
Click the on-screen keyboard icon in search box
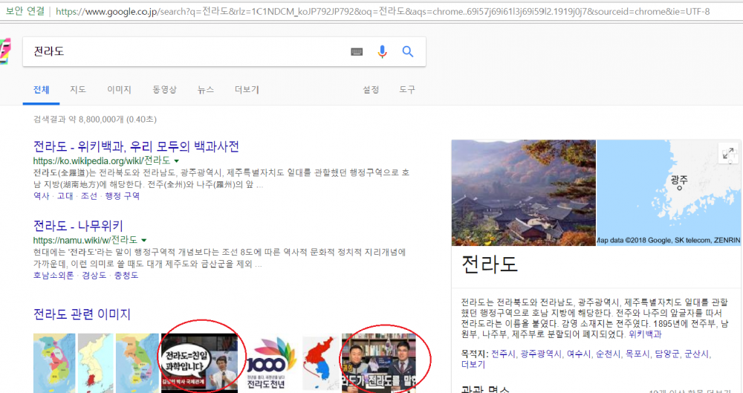[357, 51]
